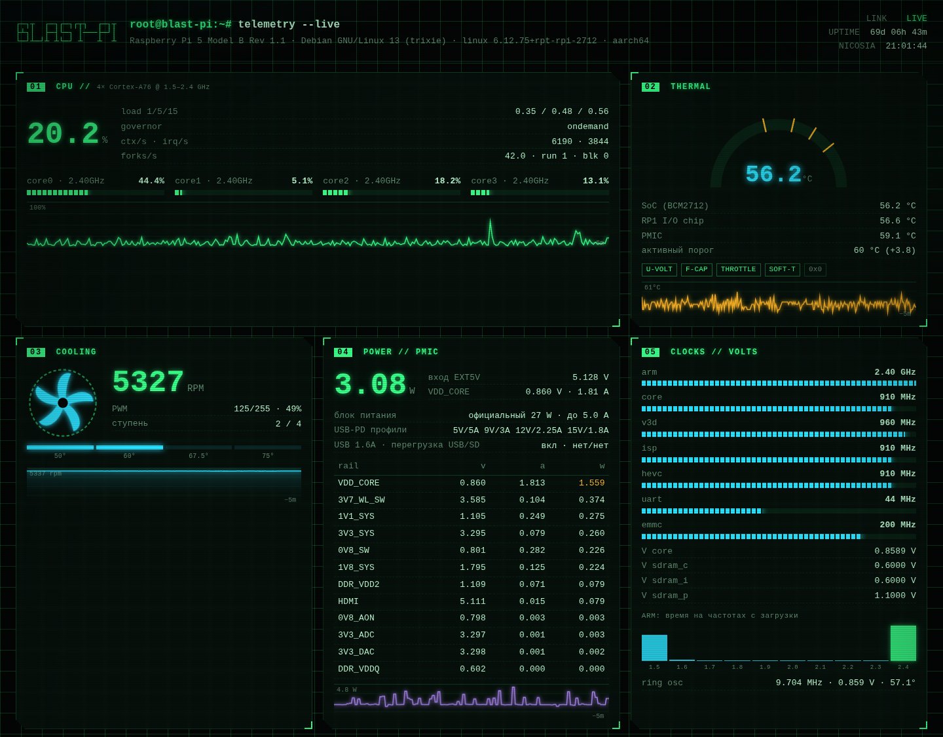Viewport: 943px width, 737px height.
Task: Select the THROTTLE status flag
Action: (x=739, y=269)
